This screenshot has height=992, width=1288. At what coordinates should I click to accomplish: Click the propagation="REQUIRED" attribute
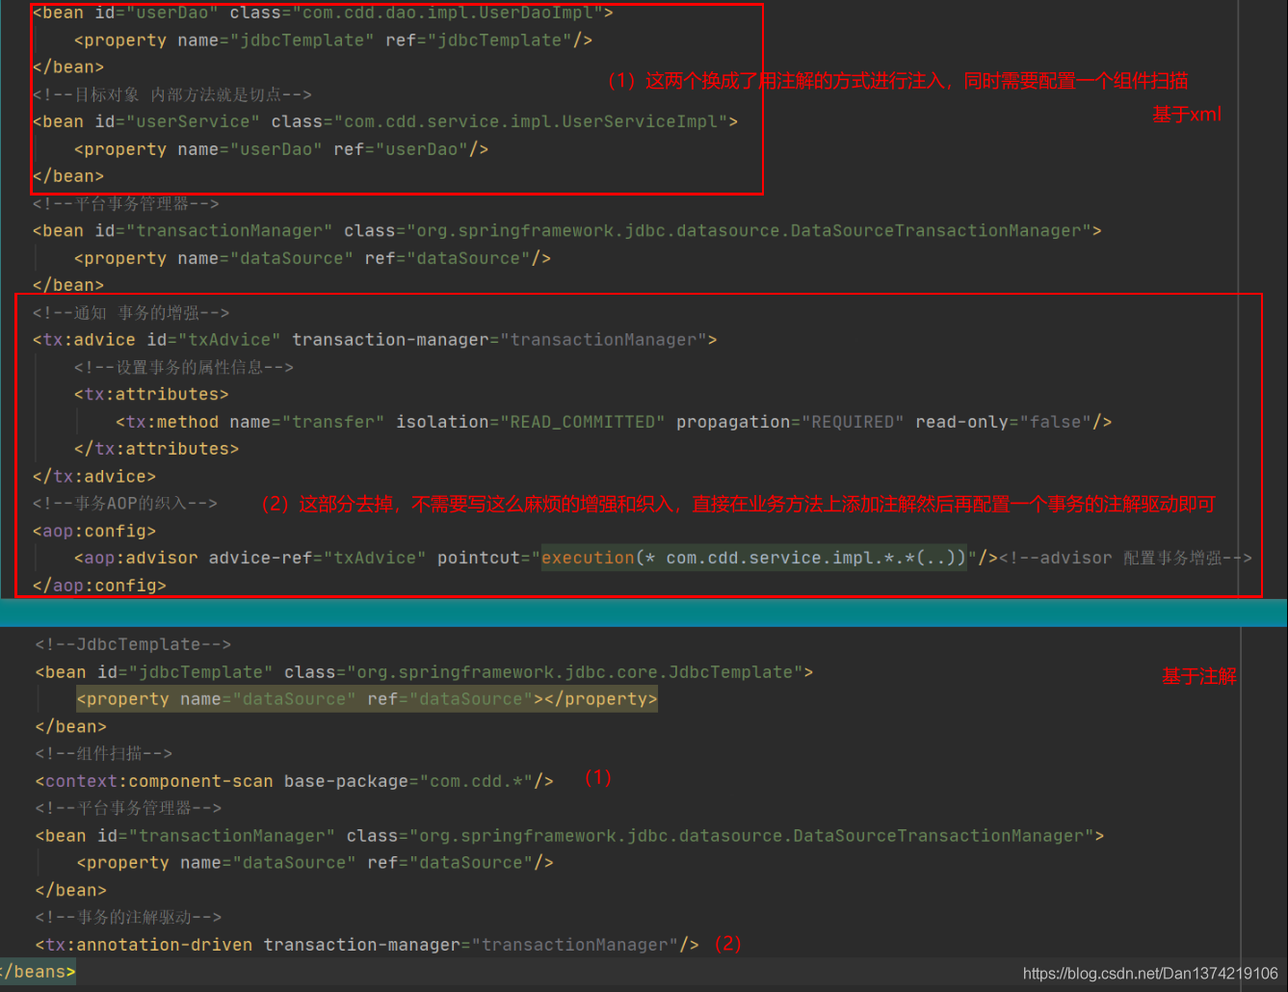click(790, 422)
